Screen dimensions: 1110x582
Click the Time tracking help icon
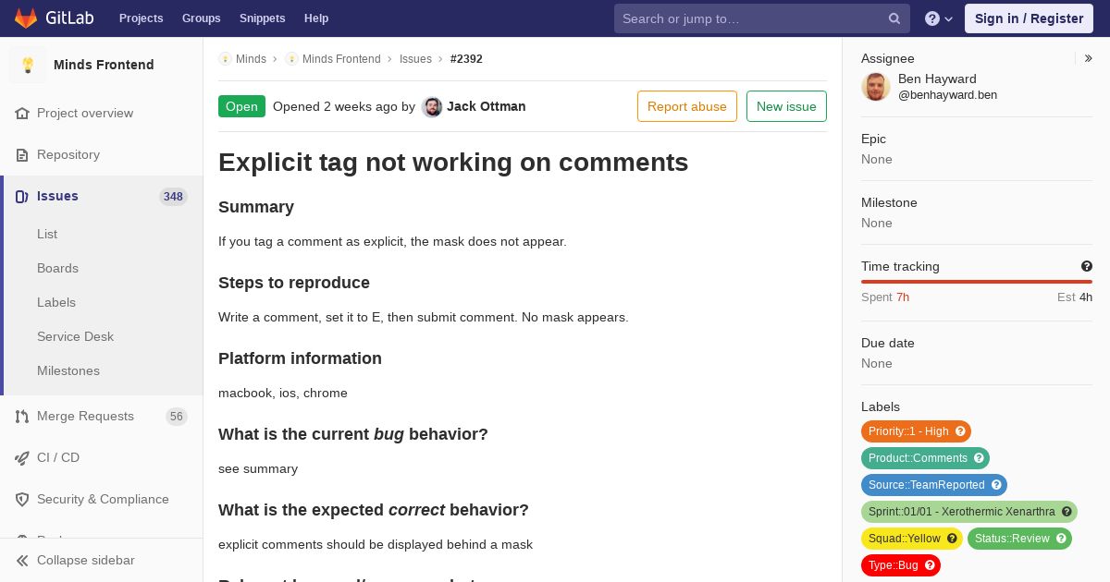[x=1087, y=266]
